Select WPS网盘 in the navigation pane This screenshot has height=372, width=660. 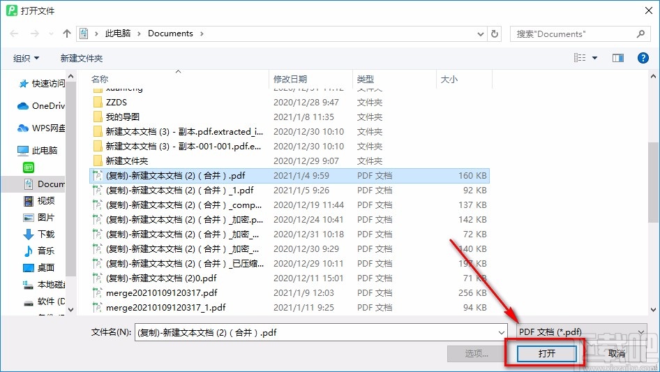41,128
